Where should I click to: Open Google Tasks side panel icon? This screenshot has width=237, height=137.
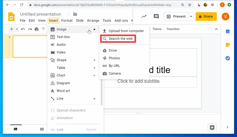click(228, 58)
